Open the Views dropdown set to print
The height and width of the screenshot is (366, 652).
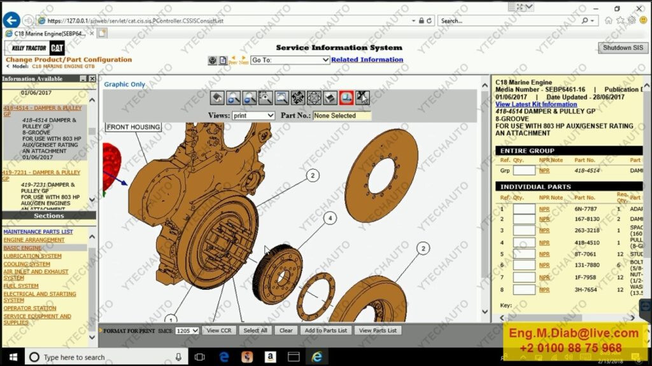(253, 116)
